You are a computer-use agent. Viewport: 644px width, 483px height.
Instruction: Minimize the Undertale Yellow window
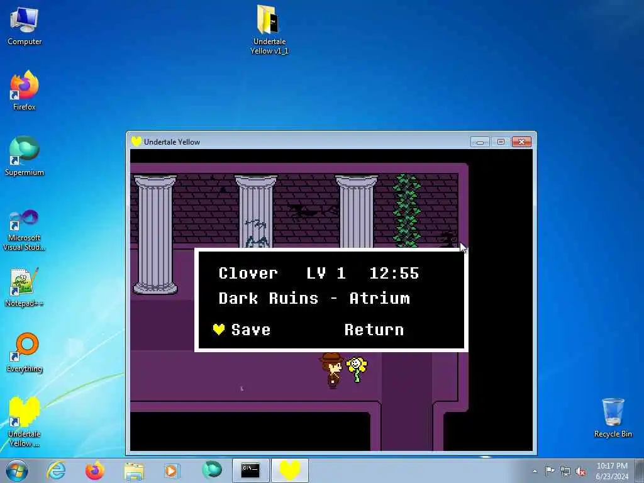coord(480,142)
